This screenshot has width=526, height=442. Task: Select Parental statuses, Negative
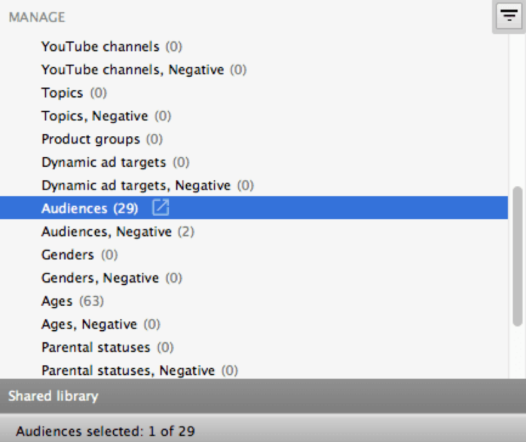coord(128,371)
